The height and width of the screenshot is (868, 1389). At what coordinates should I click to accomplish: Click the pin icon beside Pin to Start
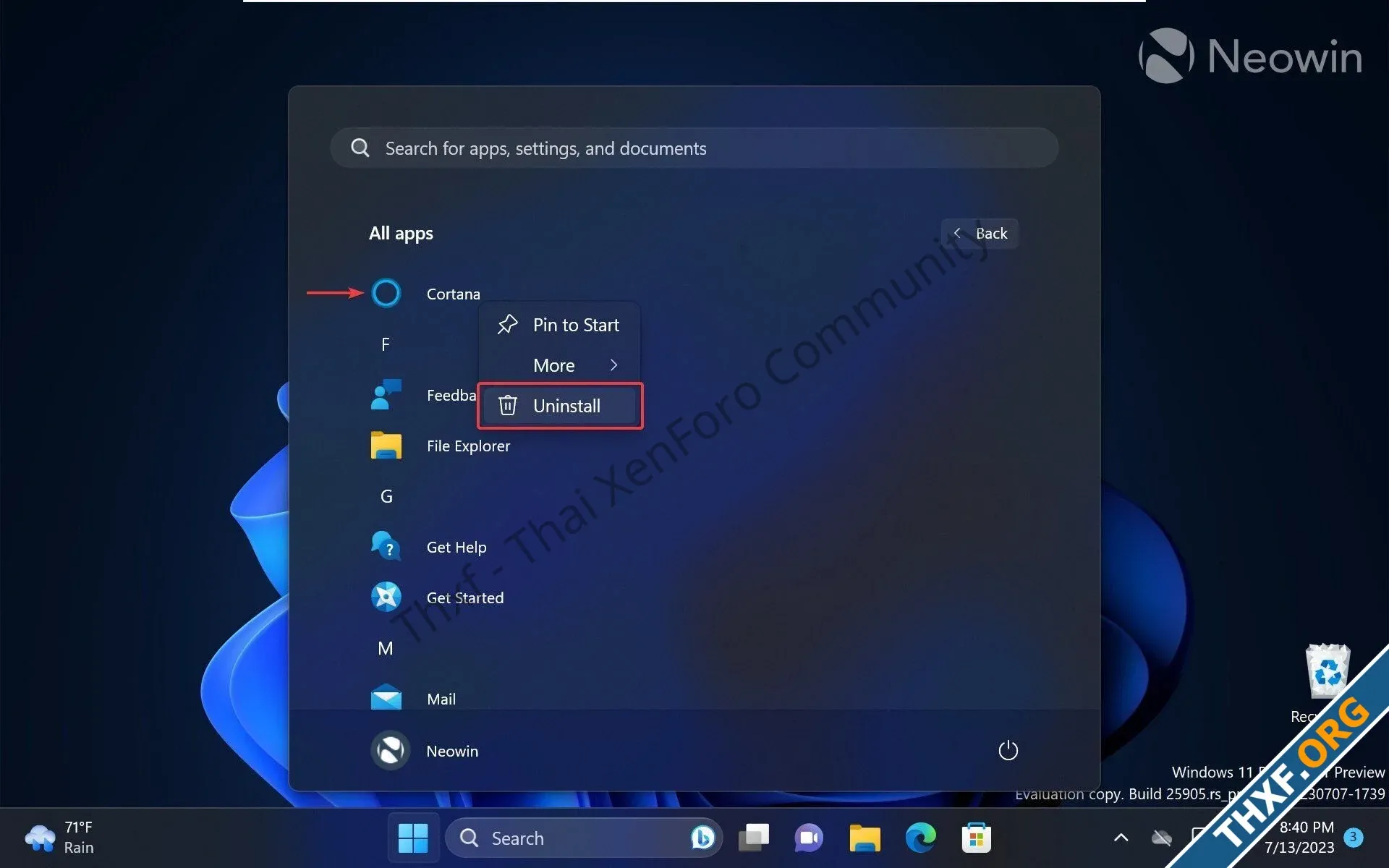(507, 325)
